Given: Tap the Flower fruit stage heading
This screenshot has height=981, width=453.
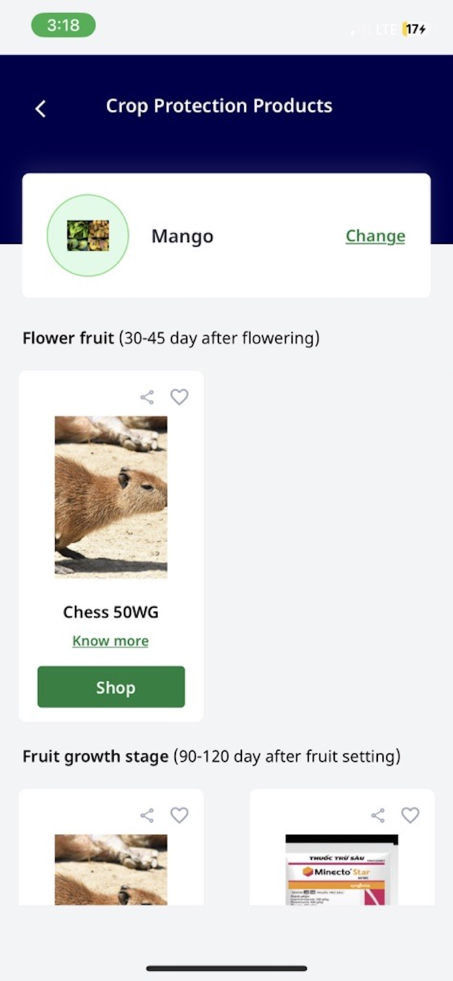Looking at the screenshot, I should (68, 337).
